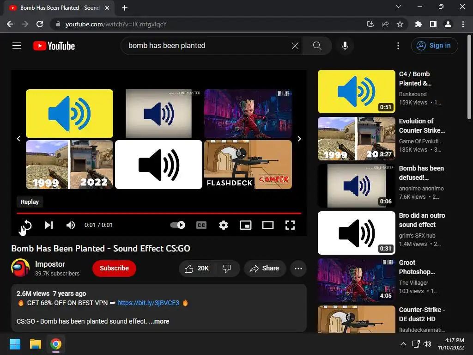Open the player settings gear
The height and width of the screenshot is (355, 473).
tap(224, 225)
